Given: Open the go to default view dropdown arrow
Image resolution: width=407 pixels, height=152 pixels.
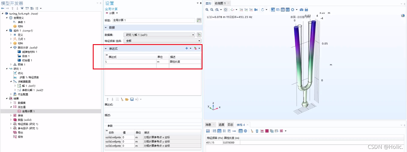Looking at the screenshot, I should [x=236, y=9].
